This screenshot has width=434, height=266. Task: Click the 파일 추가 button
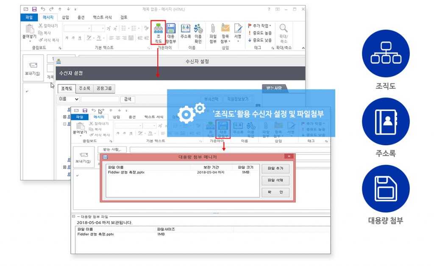click(275, 169)
